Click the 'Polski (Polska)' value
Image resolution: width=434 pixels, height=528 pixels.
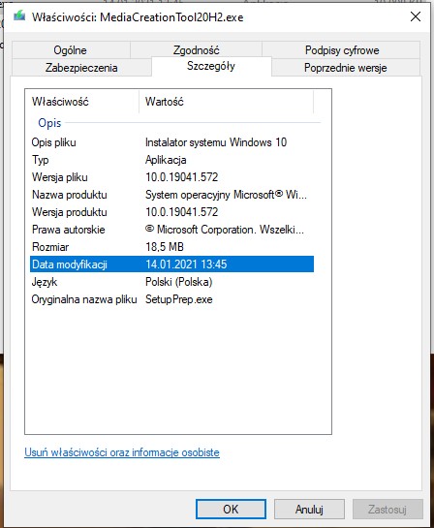179,282
